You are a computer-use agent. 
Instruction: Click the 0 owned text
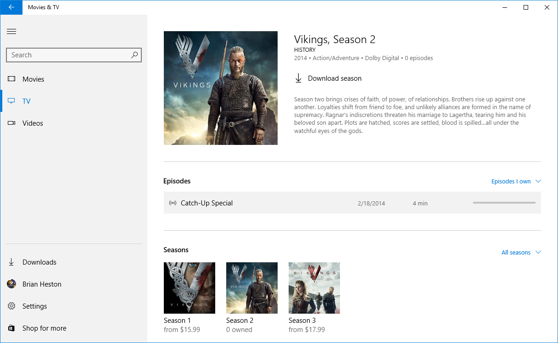tap(239, 330)
